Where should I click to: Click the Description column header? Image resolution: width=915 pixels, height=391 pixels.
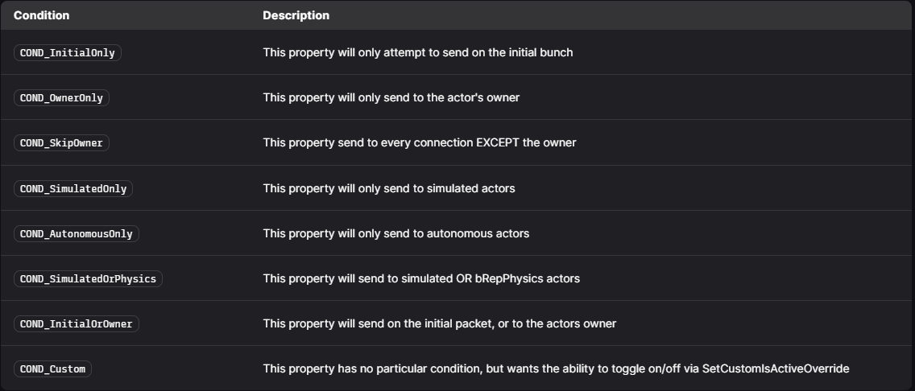pos(296,15)
